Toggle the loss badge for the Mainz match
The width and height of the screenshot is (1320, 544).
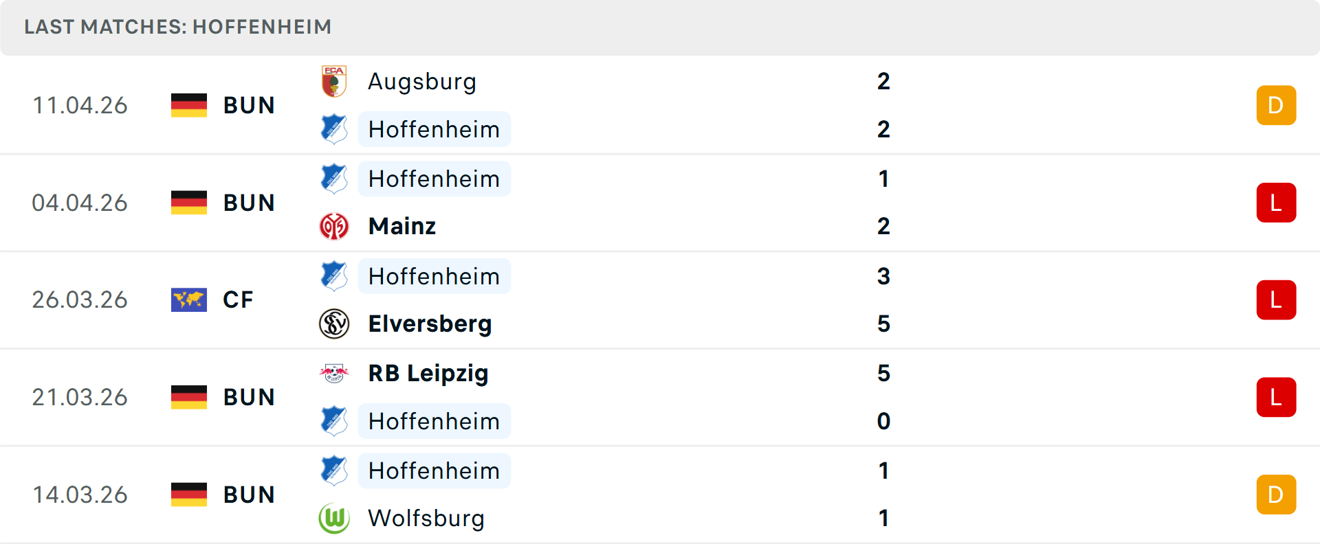click(1276, 202)
